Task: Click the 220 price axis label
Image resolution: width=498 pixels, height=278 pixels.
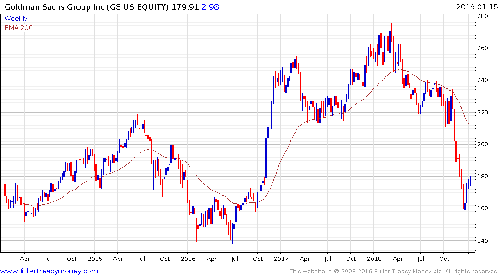Action: click(482, 113)
